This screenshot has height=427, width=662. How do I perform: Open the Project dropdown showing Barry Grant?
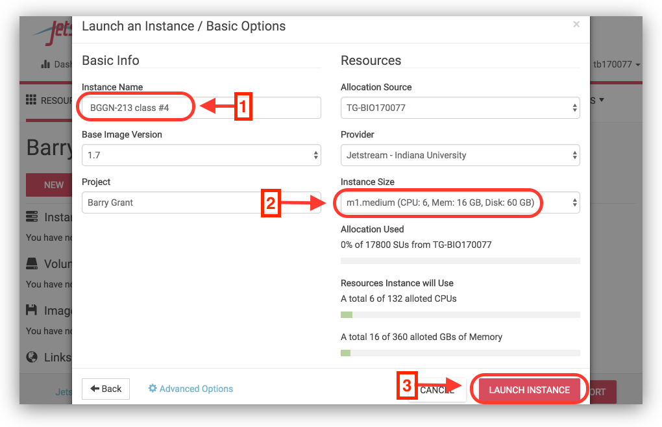pyautogui.click(x=201, y=202)
